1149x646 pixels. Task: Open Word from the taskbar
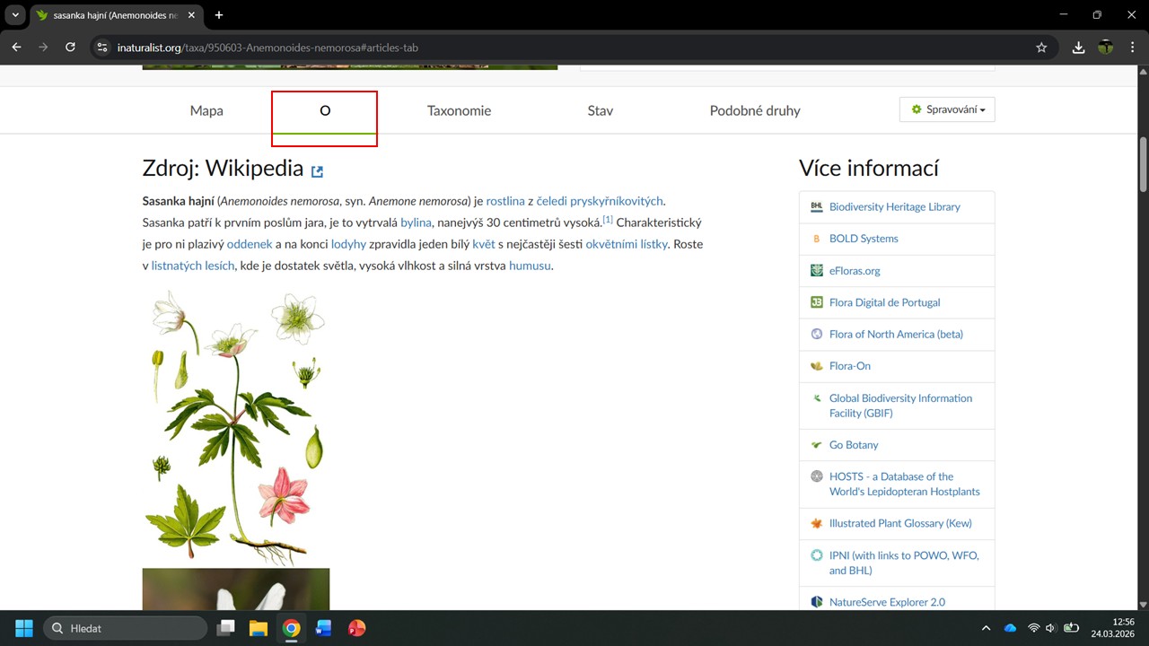pos(323,628)
